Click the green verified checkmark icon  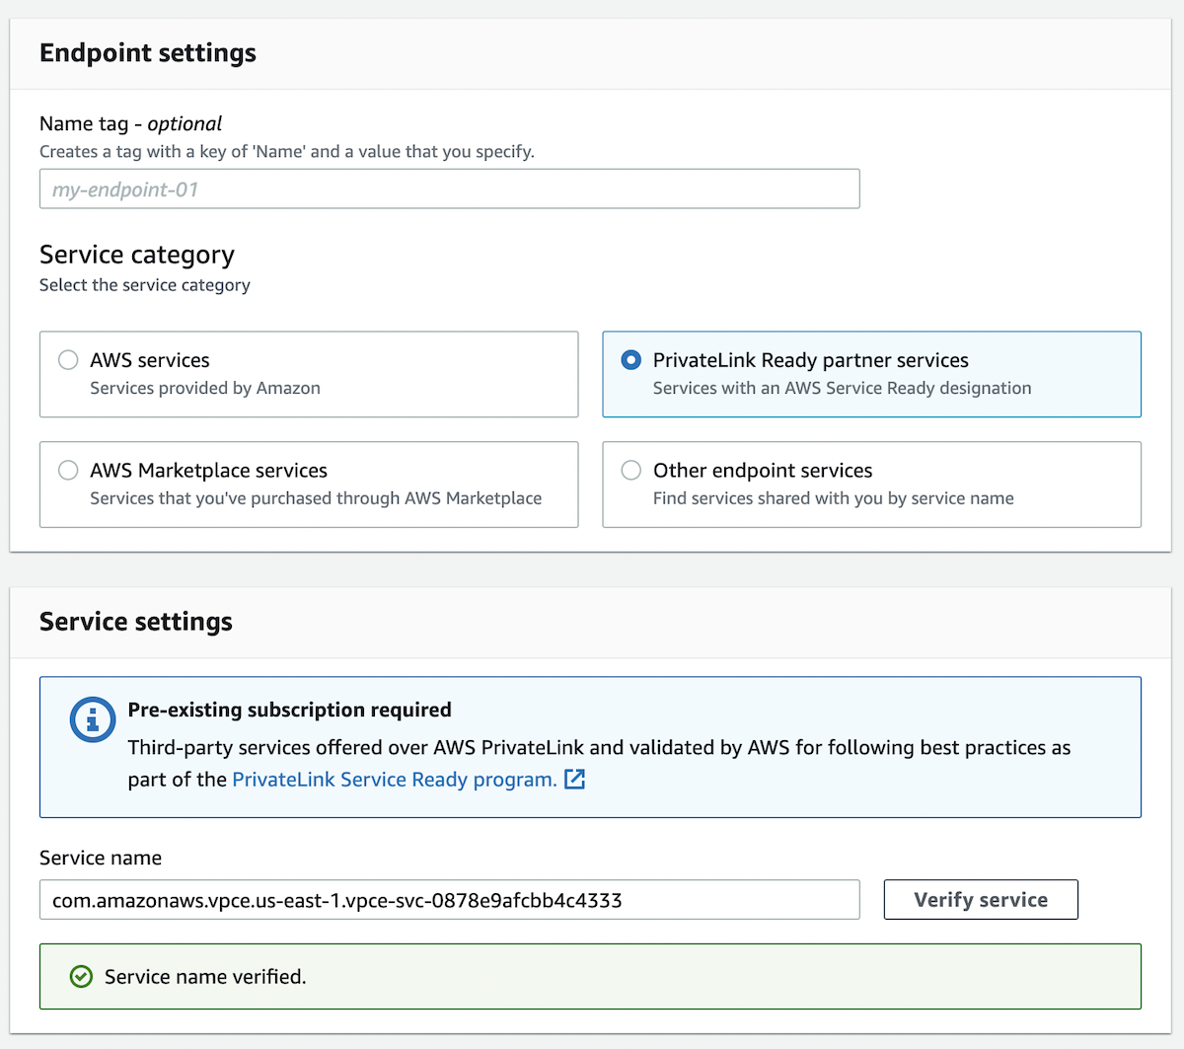[x=81, y=976]
